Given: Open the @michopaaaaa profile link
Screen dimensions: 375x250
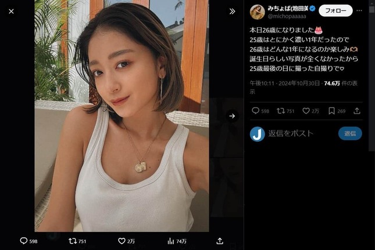Looking at the screenshot, I should (287, 16).
